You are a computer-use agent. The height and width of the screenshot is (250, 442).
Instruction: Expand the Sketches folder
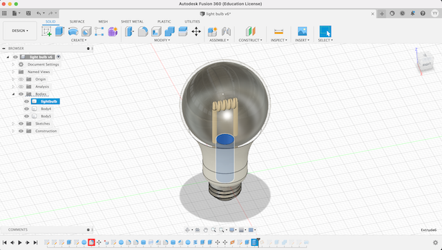coord(13,123)
